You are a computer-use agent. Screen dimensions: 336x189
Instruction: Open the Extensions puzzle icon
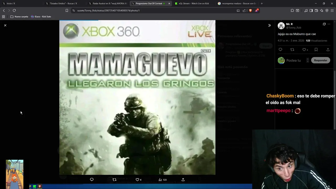click(x=292, y=10)
